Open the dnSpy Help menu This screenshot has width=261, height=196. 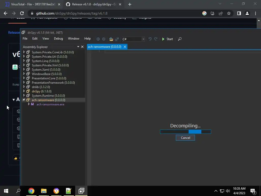(87, 39)
